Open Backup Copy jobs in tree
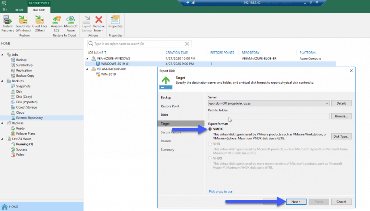 coord(25,76)
